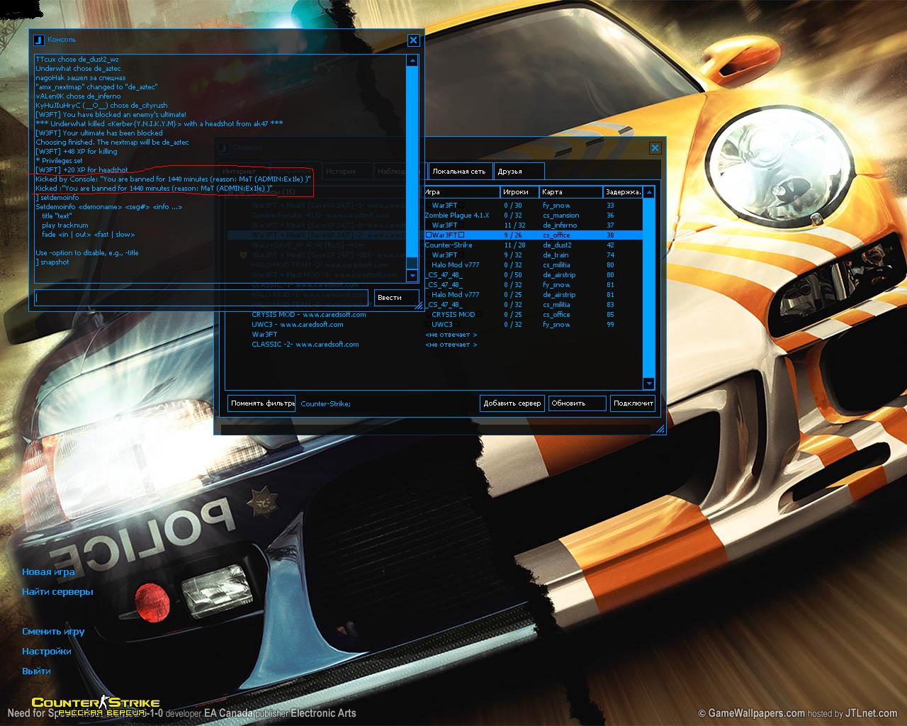Sort servers by Карта column header
The image size is (907, 726).
coord(570,192)
